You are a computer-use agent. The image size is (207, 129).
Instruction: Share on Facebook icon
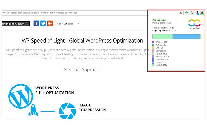[x=36, y=24]
